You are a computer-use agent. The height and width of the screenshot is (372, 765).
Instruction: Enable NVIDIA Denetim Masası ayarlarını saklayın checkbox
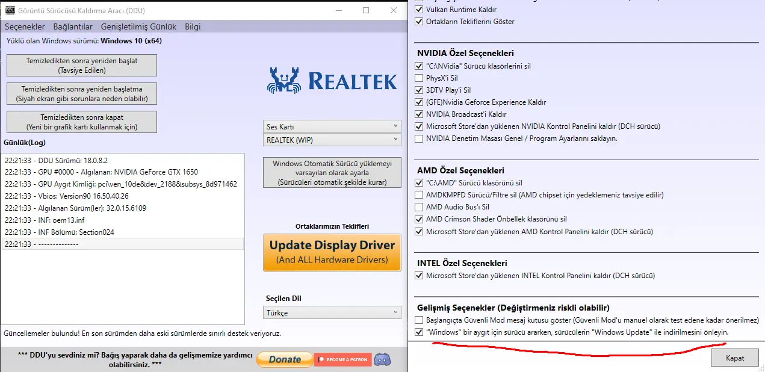pyautogui.click(x=420, y=138)
